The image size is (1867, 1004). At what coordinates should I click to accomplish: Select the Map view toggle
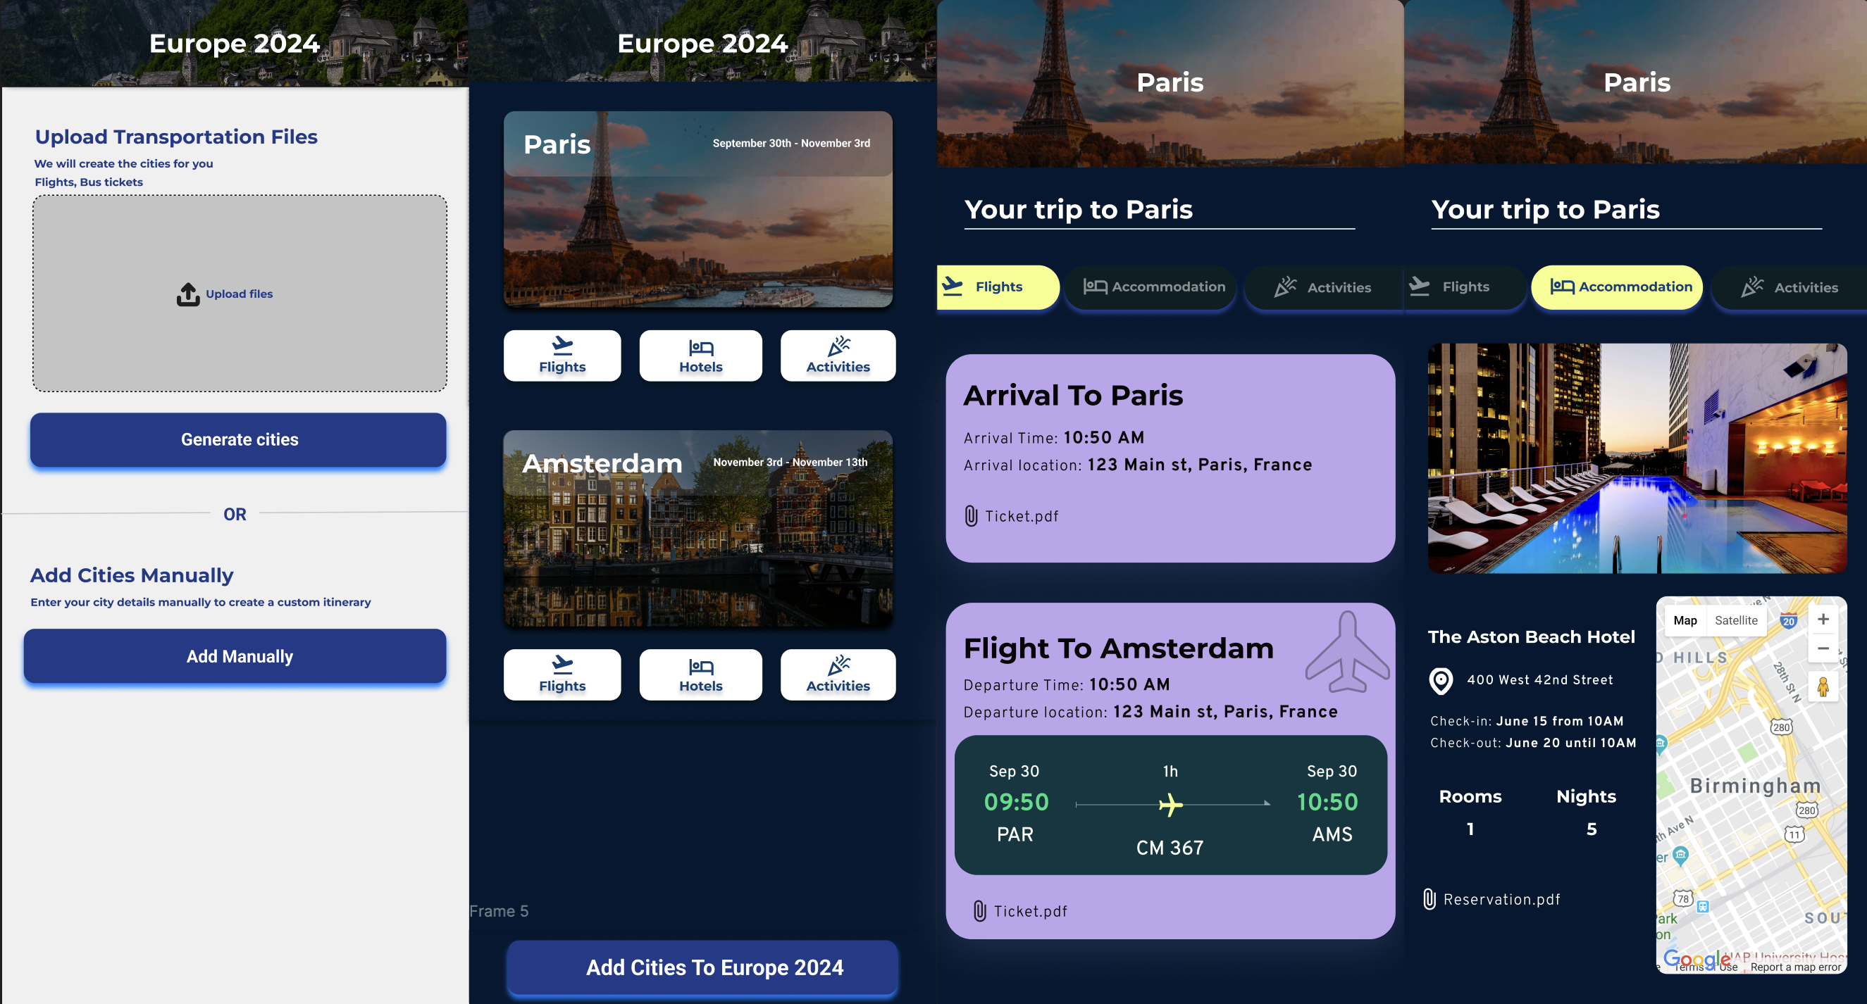pos(1685,620)
